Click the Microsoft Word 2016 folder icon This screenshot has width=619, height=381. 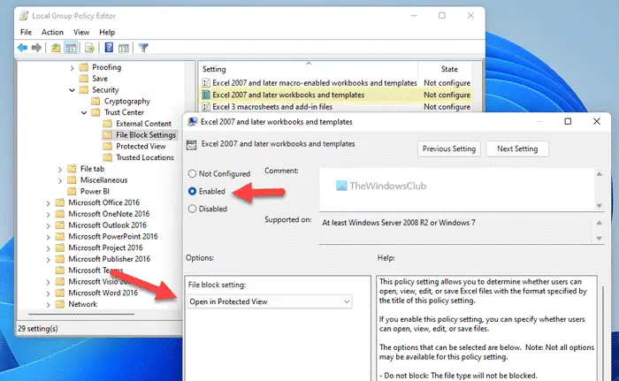pos(60,293)
